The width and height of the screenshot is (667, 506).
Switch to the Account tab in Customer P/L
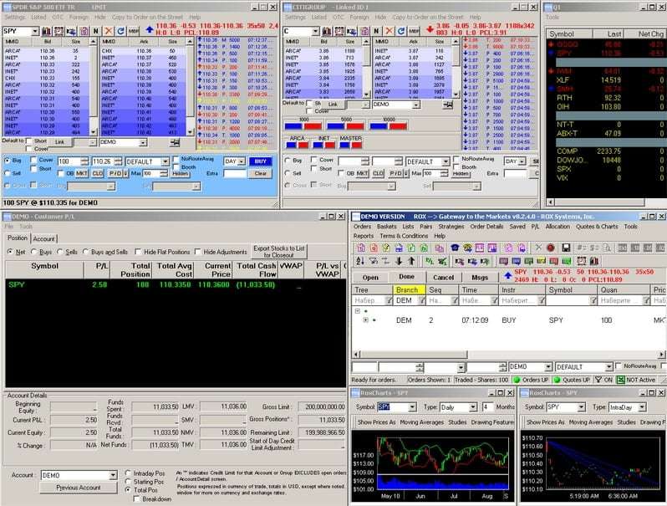coord(43,238)
